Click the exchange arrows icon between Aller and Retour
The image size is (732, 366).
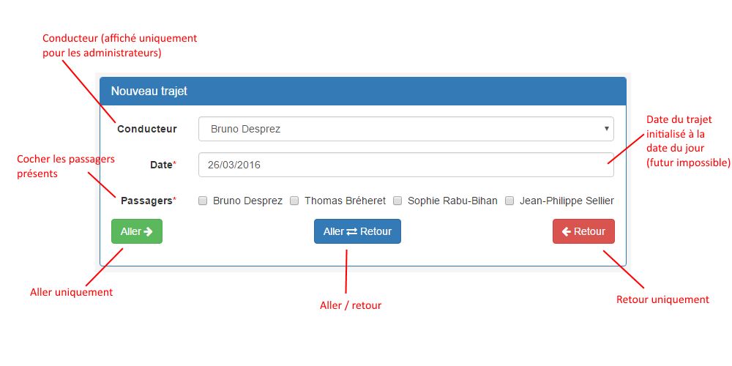(352, 231)
